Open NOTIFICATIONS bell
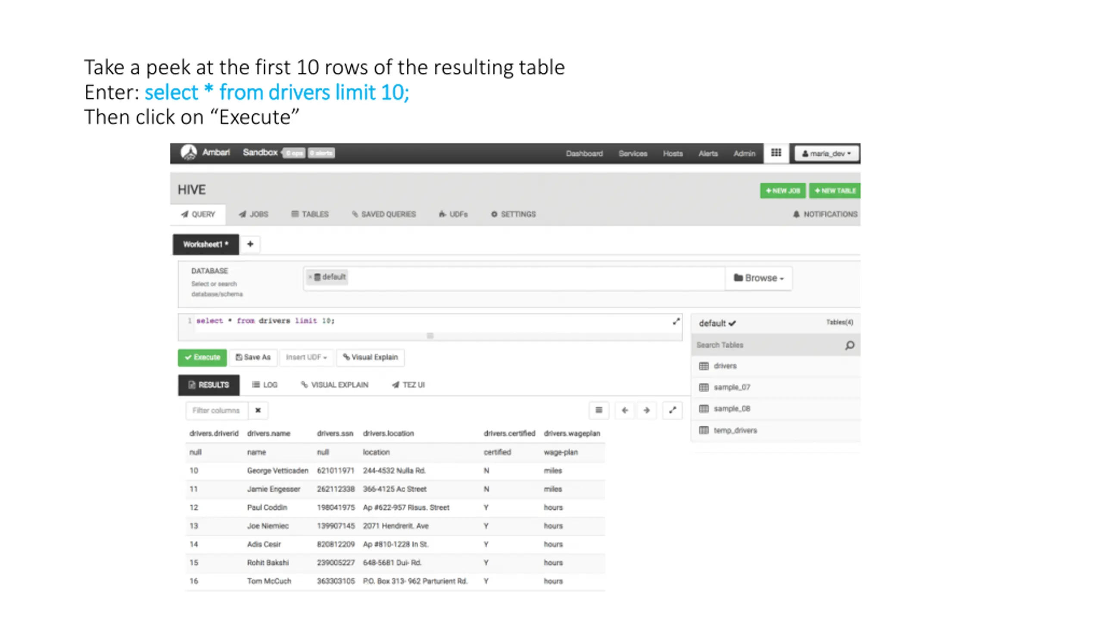Image resolution: width=1103 pixels, height=620 pixels. point(825,214)
